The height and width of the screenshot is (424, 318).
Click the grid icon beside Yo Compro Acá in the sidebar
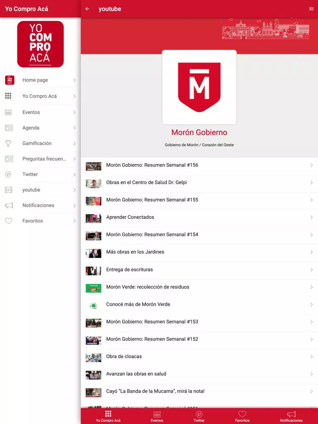tap(8, 96)
